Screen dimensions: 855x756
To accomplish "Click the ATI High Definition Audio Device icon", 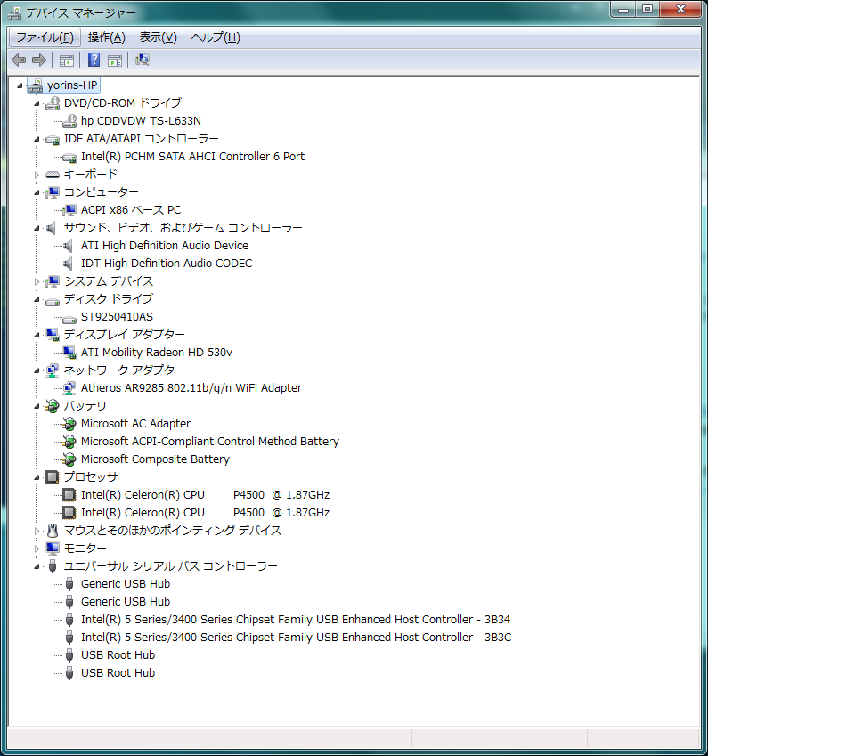I will tap(69, 246).
